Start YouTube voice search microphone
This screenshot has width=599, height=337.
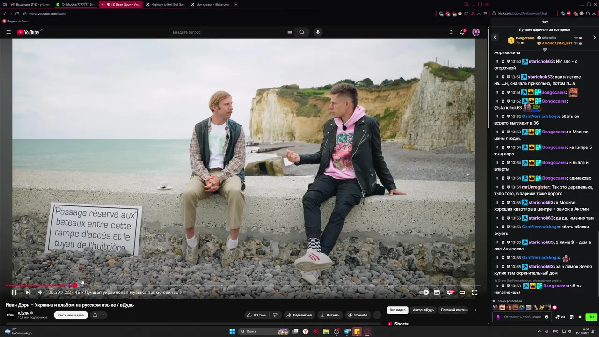click(x=318, y=32)
